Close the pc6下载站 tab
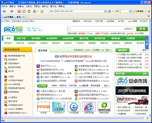 tap(24, 17)
